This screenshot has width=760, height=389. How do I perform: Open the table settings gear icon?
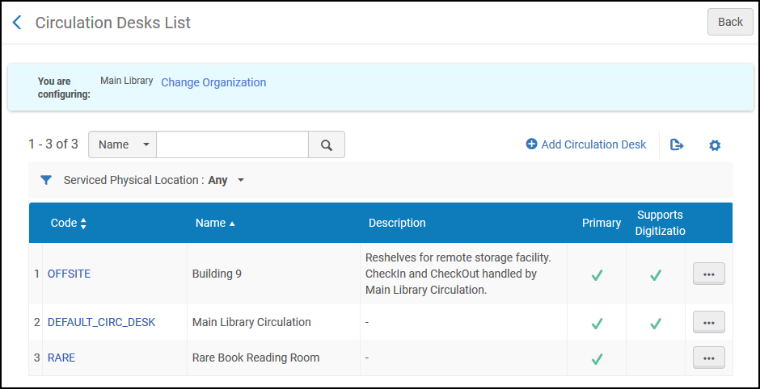pos(715,145)
